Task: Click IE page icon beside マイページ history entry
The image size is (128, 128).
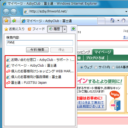Action: (8, 66)
